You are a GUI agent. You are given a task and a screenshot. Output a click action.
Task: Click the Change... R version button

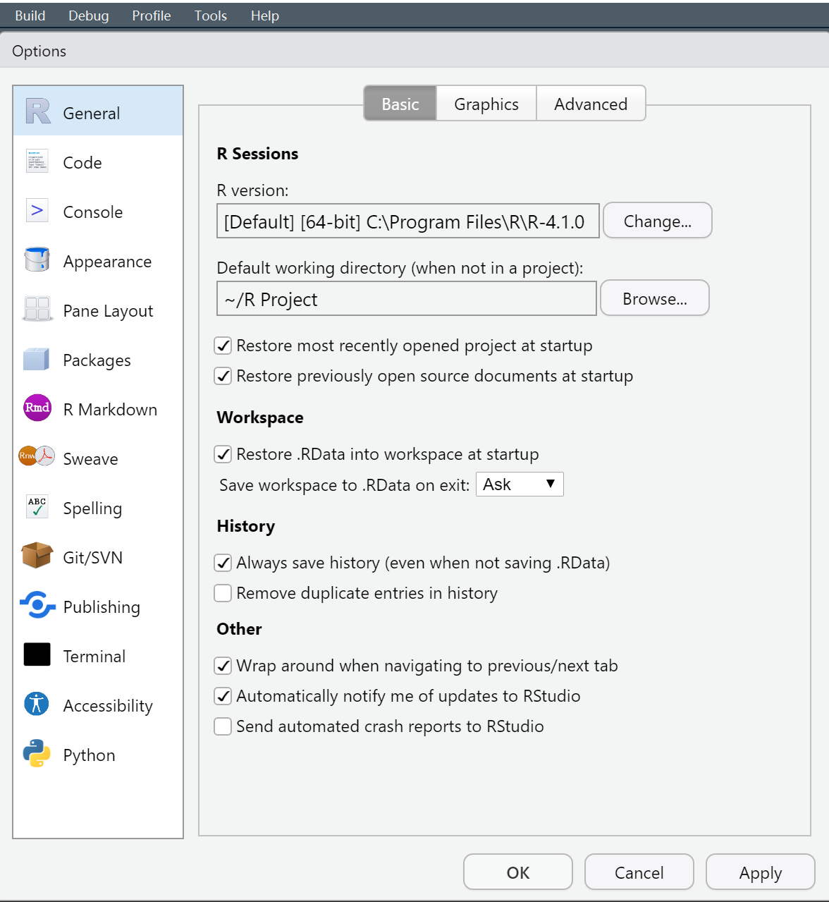click(658, 221)
